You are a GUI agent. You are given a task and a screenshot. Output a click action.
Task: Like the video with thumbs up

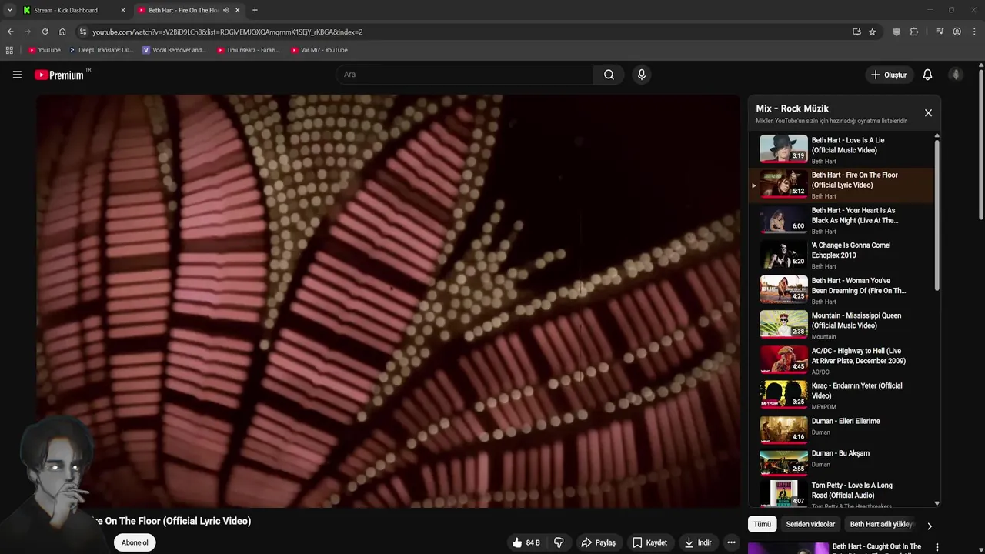(x=526, y=542)
